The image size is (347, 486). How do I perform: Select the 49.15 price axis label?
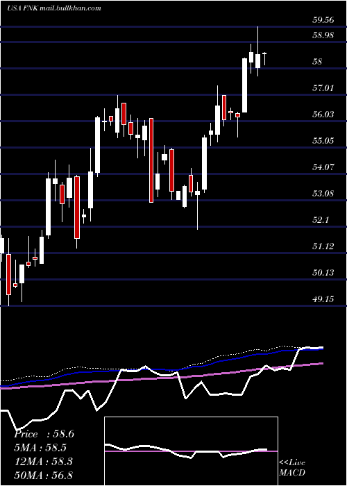point(323,299)
